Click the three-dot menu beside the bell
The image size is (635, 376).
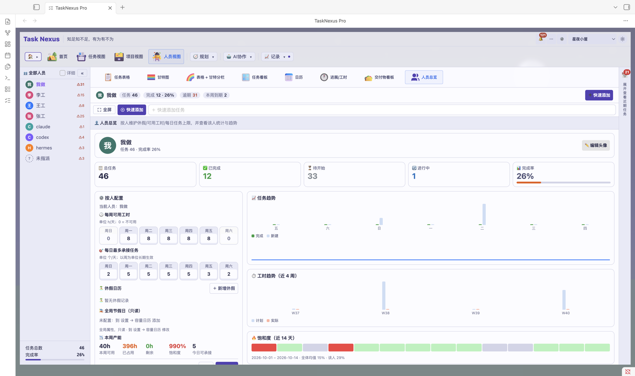[551, 39]
